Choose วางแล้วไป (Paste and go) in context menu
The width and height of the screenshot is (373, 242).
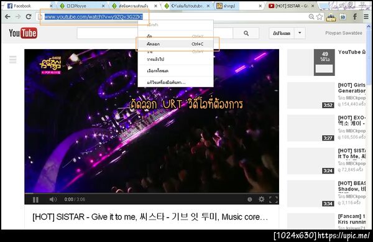pos(175,59)
